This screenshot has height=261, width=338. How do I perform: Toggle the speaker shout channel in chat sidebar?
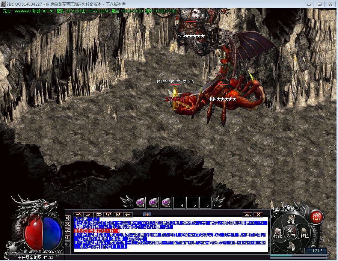pyautogui.click(x=68, y=218)
